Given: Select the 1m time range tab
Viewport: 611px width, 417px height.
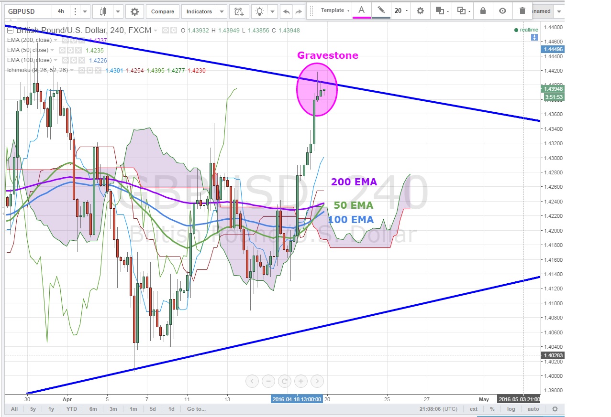Looking at the screenshot, I should click(x=133, y=409).
